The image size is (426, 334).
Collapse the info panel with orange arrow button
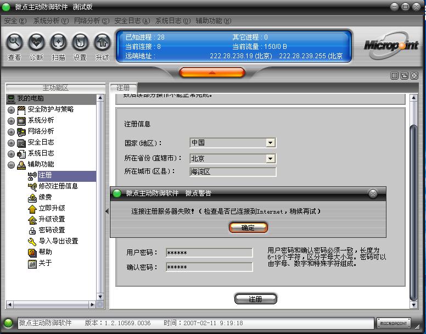[x=212, y=73]
